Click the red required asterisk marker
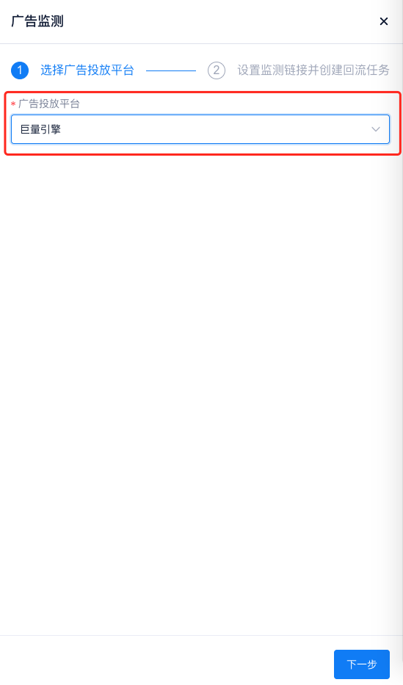Image resolution: width=403 pixels, height=685 pixels. click(x=13, y=104)
